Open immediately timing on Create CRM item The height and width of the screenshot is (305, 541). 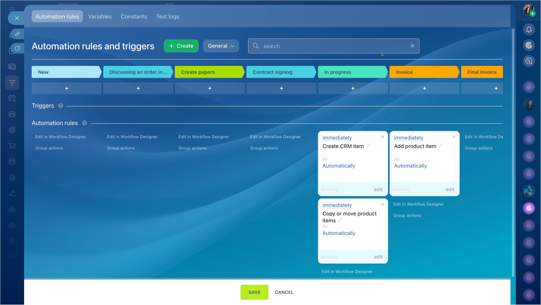click(337, 138)
